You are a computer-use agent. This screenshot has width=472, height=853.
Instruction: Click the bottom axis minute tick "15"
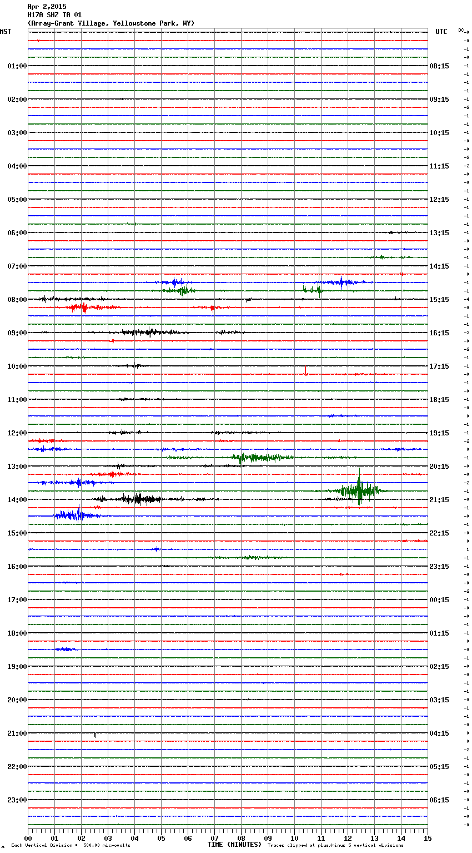pos(428,838)
